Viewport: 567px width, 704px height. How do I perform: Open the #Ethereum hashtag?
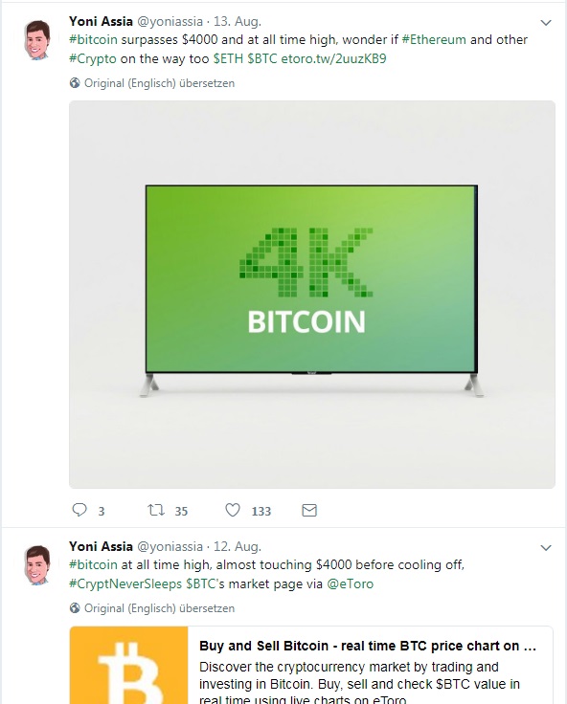point(434,39)
